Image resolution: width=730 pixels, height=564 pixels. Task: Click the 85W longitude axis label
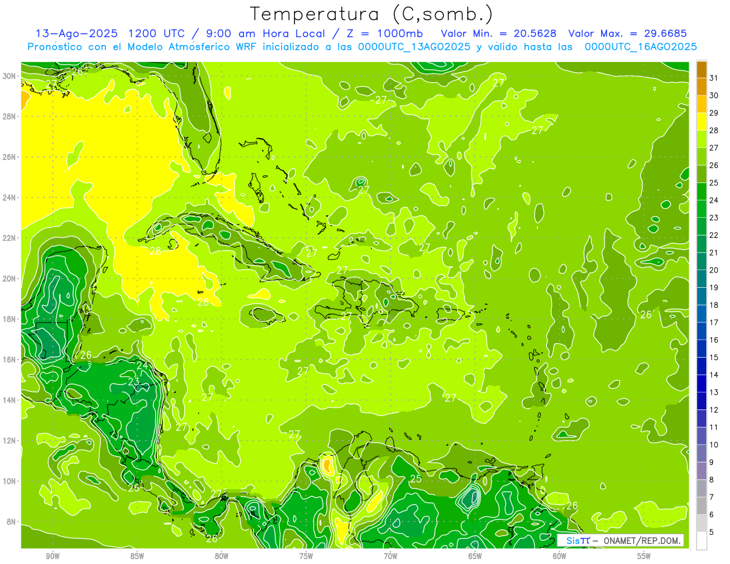(x=137, y=556)
